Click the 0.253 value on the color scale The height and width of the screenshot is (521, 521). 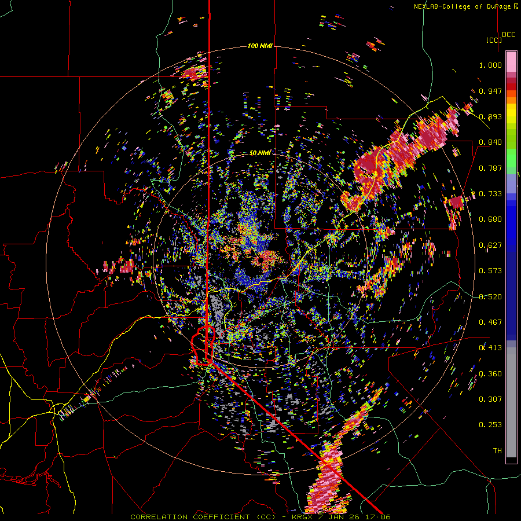(490, 425)
